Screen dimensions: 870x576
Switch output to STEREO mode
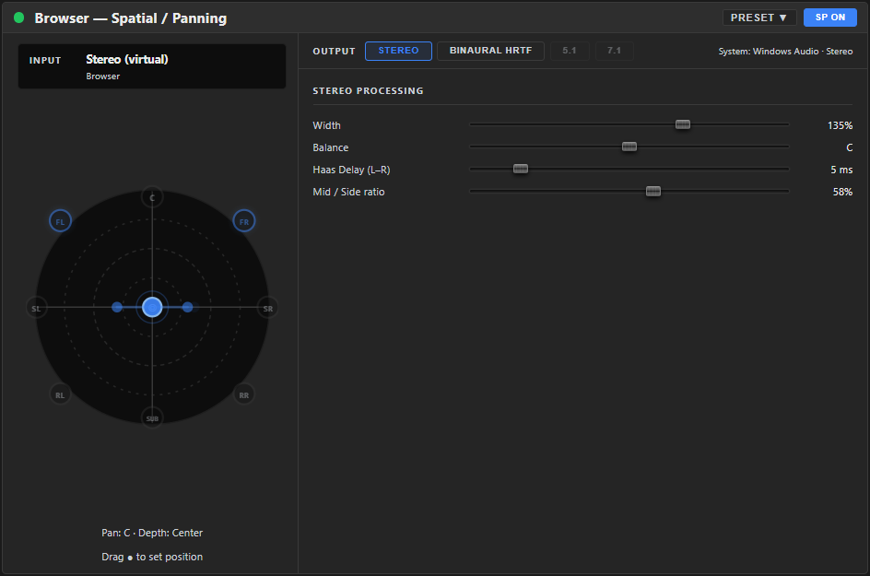(398, 51)
